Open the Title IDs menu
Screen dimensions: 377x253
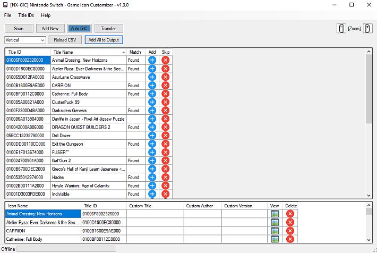coord(26,15)
